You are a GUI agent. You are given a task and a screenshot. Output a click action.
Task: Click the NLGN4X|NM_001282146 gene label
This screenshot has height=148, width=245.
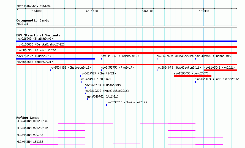pos(32,121)
